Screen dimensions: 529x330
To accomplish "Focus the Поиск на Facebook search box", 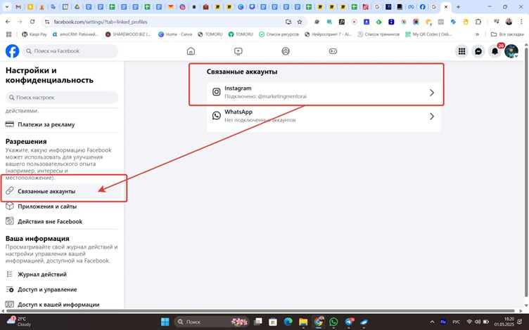I will (x=70, y=51).
